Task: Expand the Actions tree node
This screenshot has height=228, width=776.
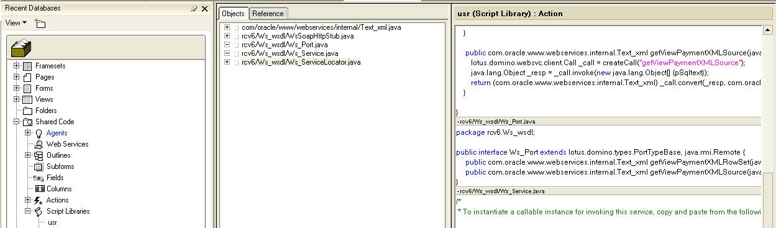Action: coord(27,200)
